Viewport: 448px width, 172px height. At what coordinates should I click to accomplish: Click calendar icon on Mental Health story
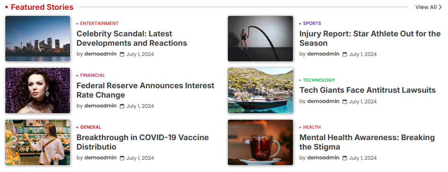click(x=344, y=158)
